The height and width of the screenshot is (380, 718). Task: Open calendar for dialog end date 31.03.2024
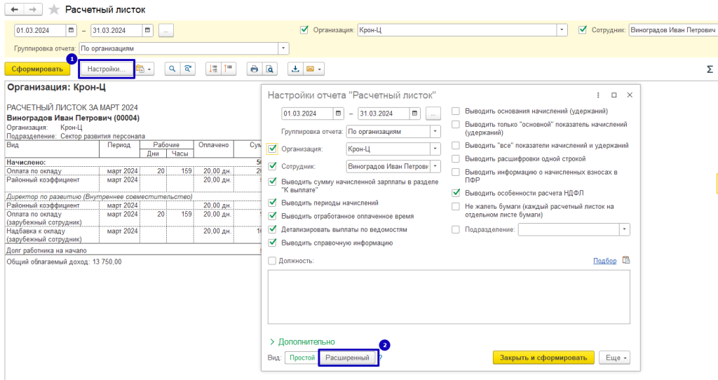[x=414, y=114]
